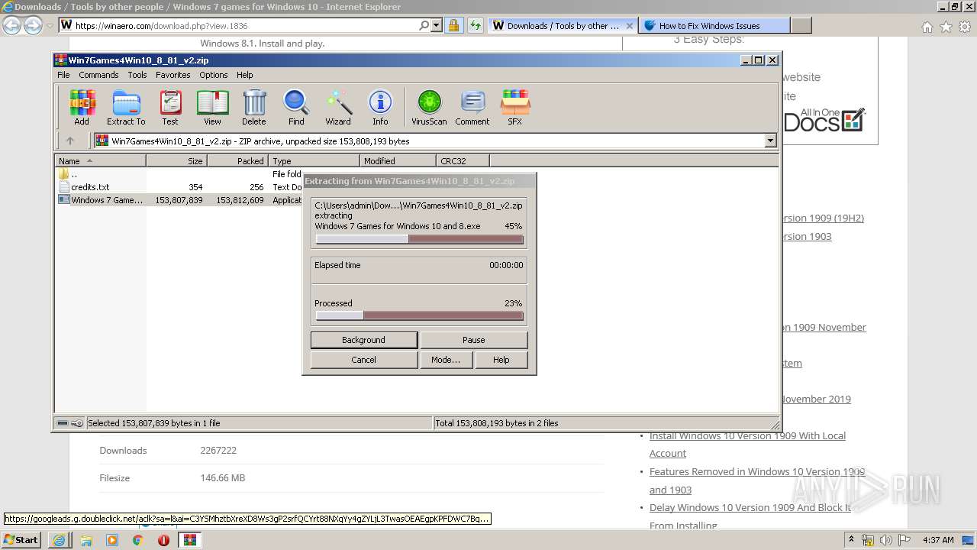Click the Delete trash icon

(254, 107)
